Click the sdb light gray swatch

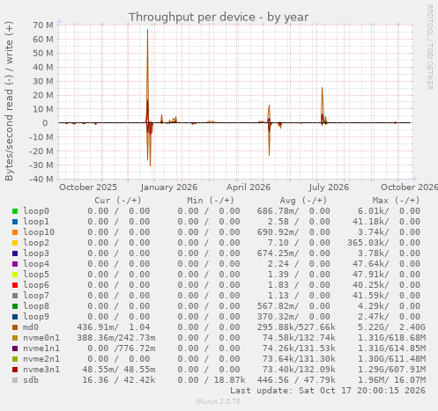[15, 380]
